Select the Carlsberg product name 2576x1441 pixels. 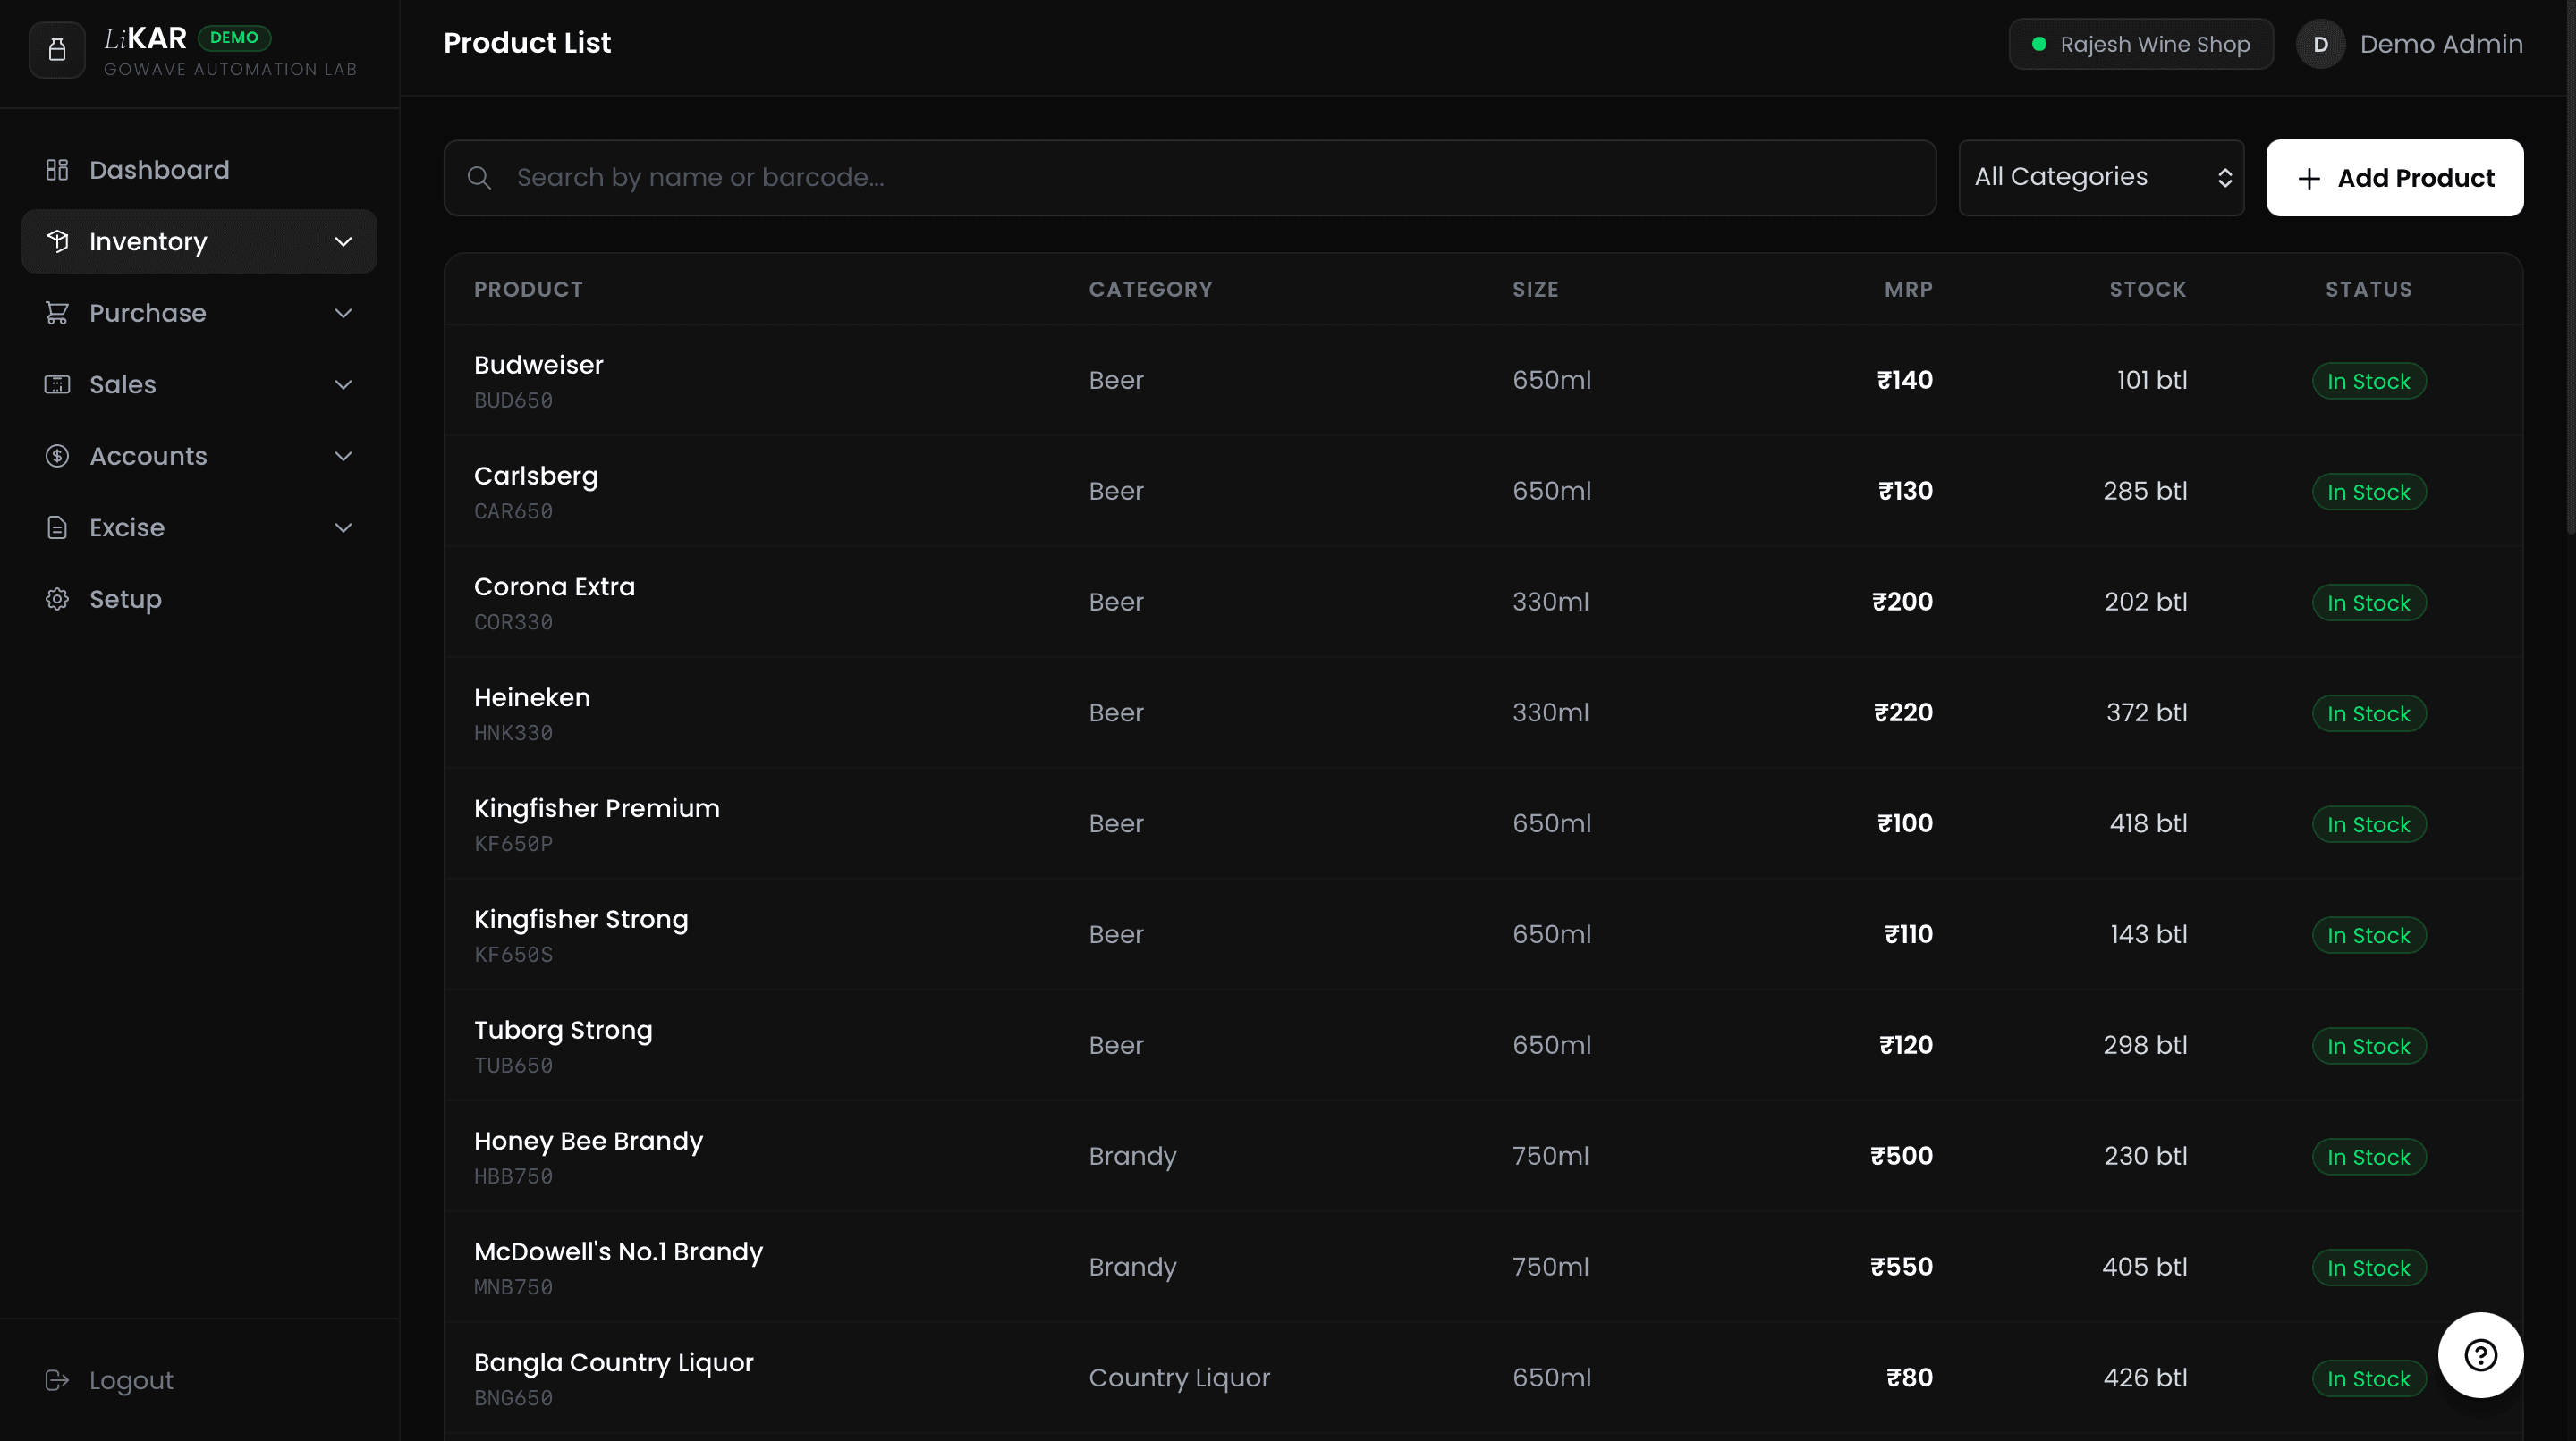click(x=536, y=476)
